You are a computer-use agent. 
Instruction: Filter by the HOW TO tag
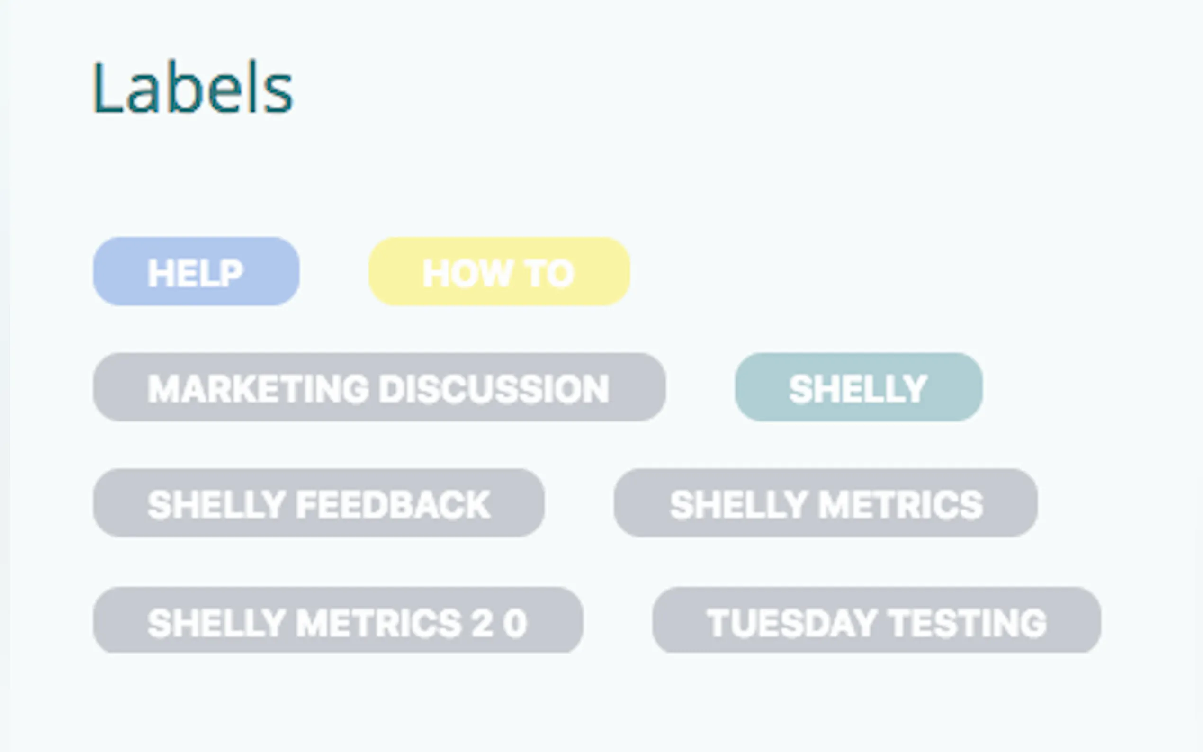tap(499, 271)
